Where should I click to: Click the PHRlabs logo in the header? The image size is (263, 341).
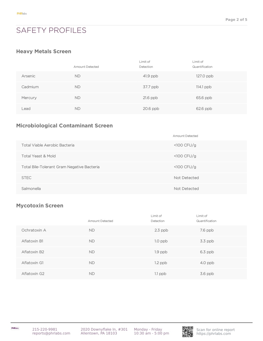(x=22, y=14)
